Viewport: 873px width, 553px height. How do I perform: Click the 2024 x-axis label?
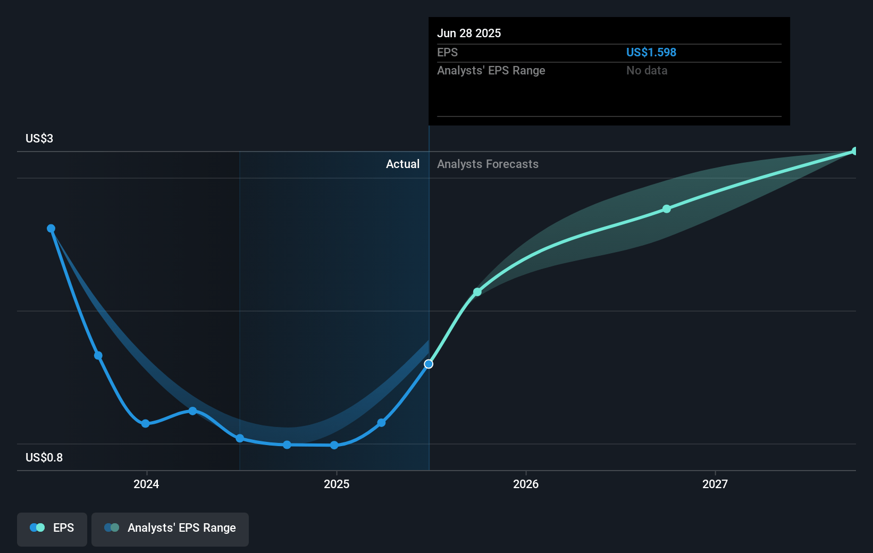click(146, 484)
